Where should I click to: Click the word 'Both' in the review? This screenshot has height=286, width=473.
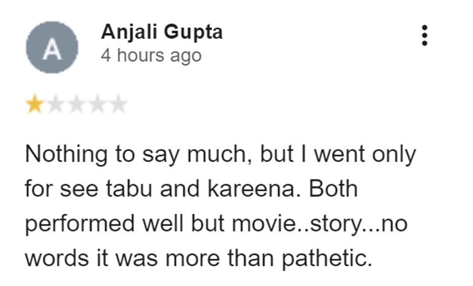point(334,189)
